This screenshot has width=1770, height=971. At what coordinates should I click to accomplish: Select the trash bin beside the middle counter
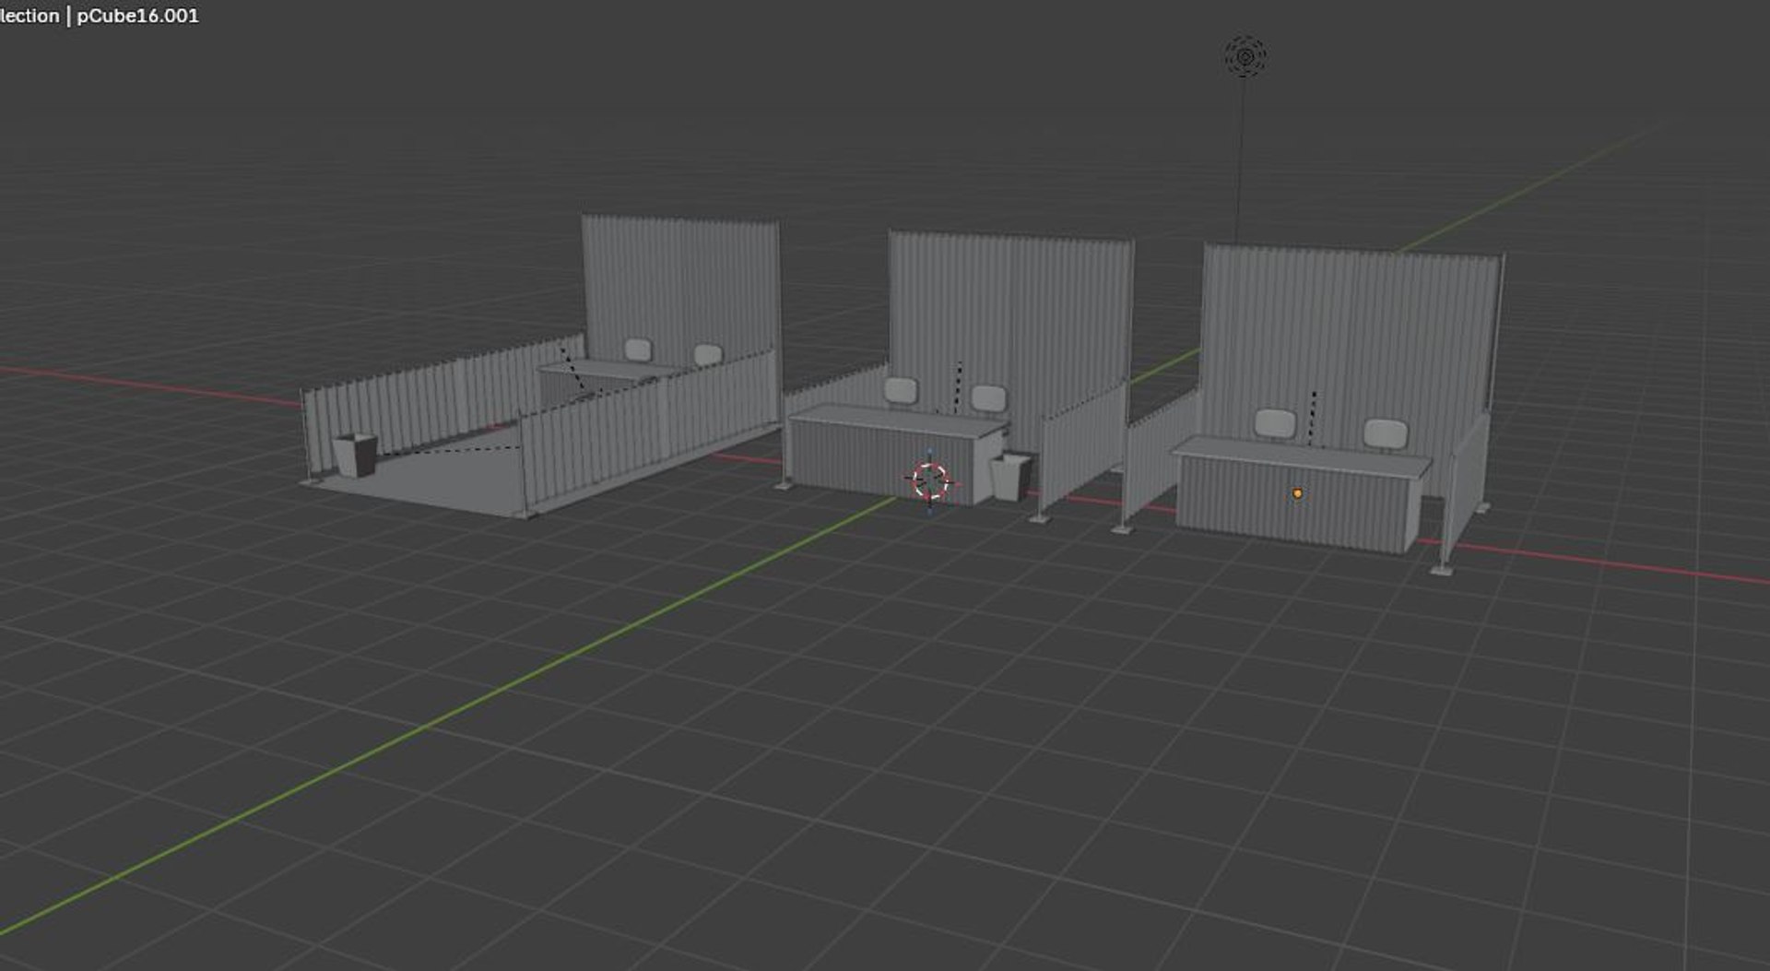1011,476
